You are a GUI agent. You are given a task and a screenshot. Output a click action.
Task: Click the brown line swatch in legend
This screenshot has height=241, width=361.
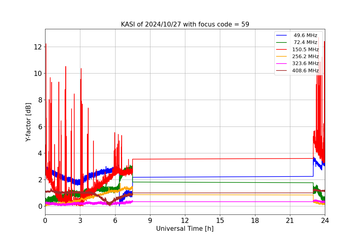(282, 70)
